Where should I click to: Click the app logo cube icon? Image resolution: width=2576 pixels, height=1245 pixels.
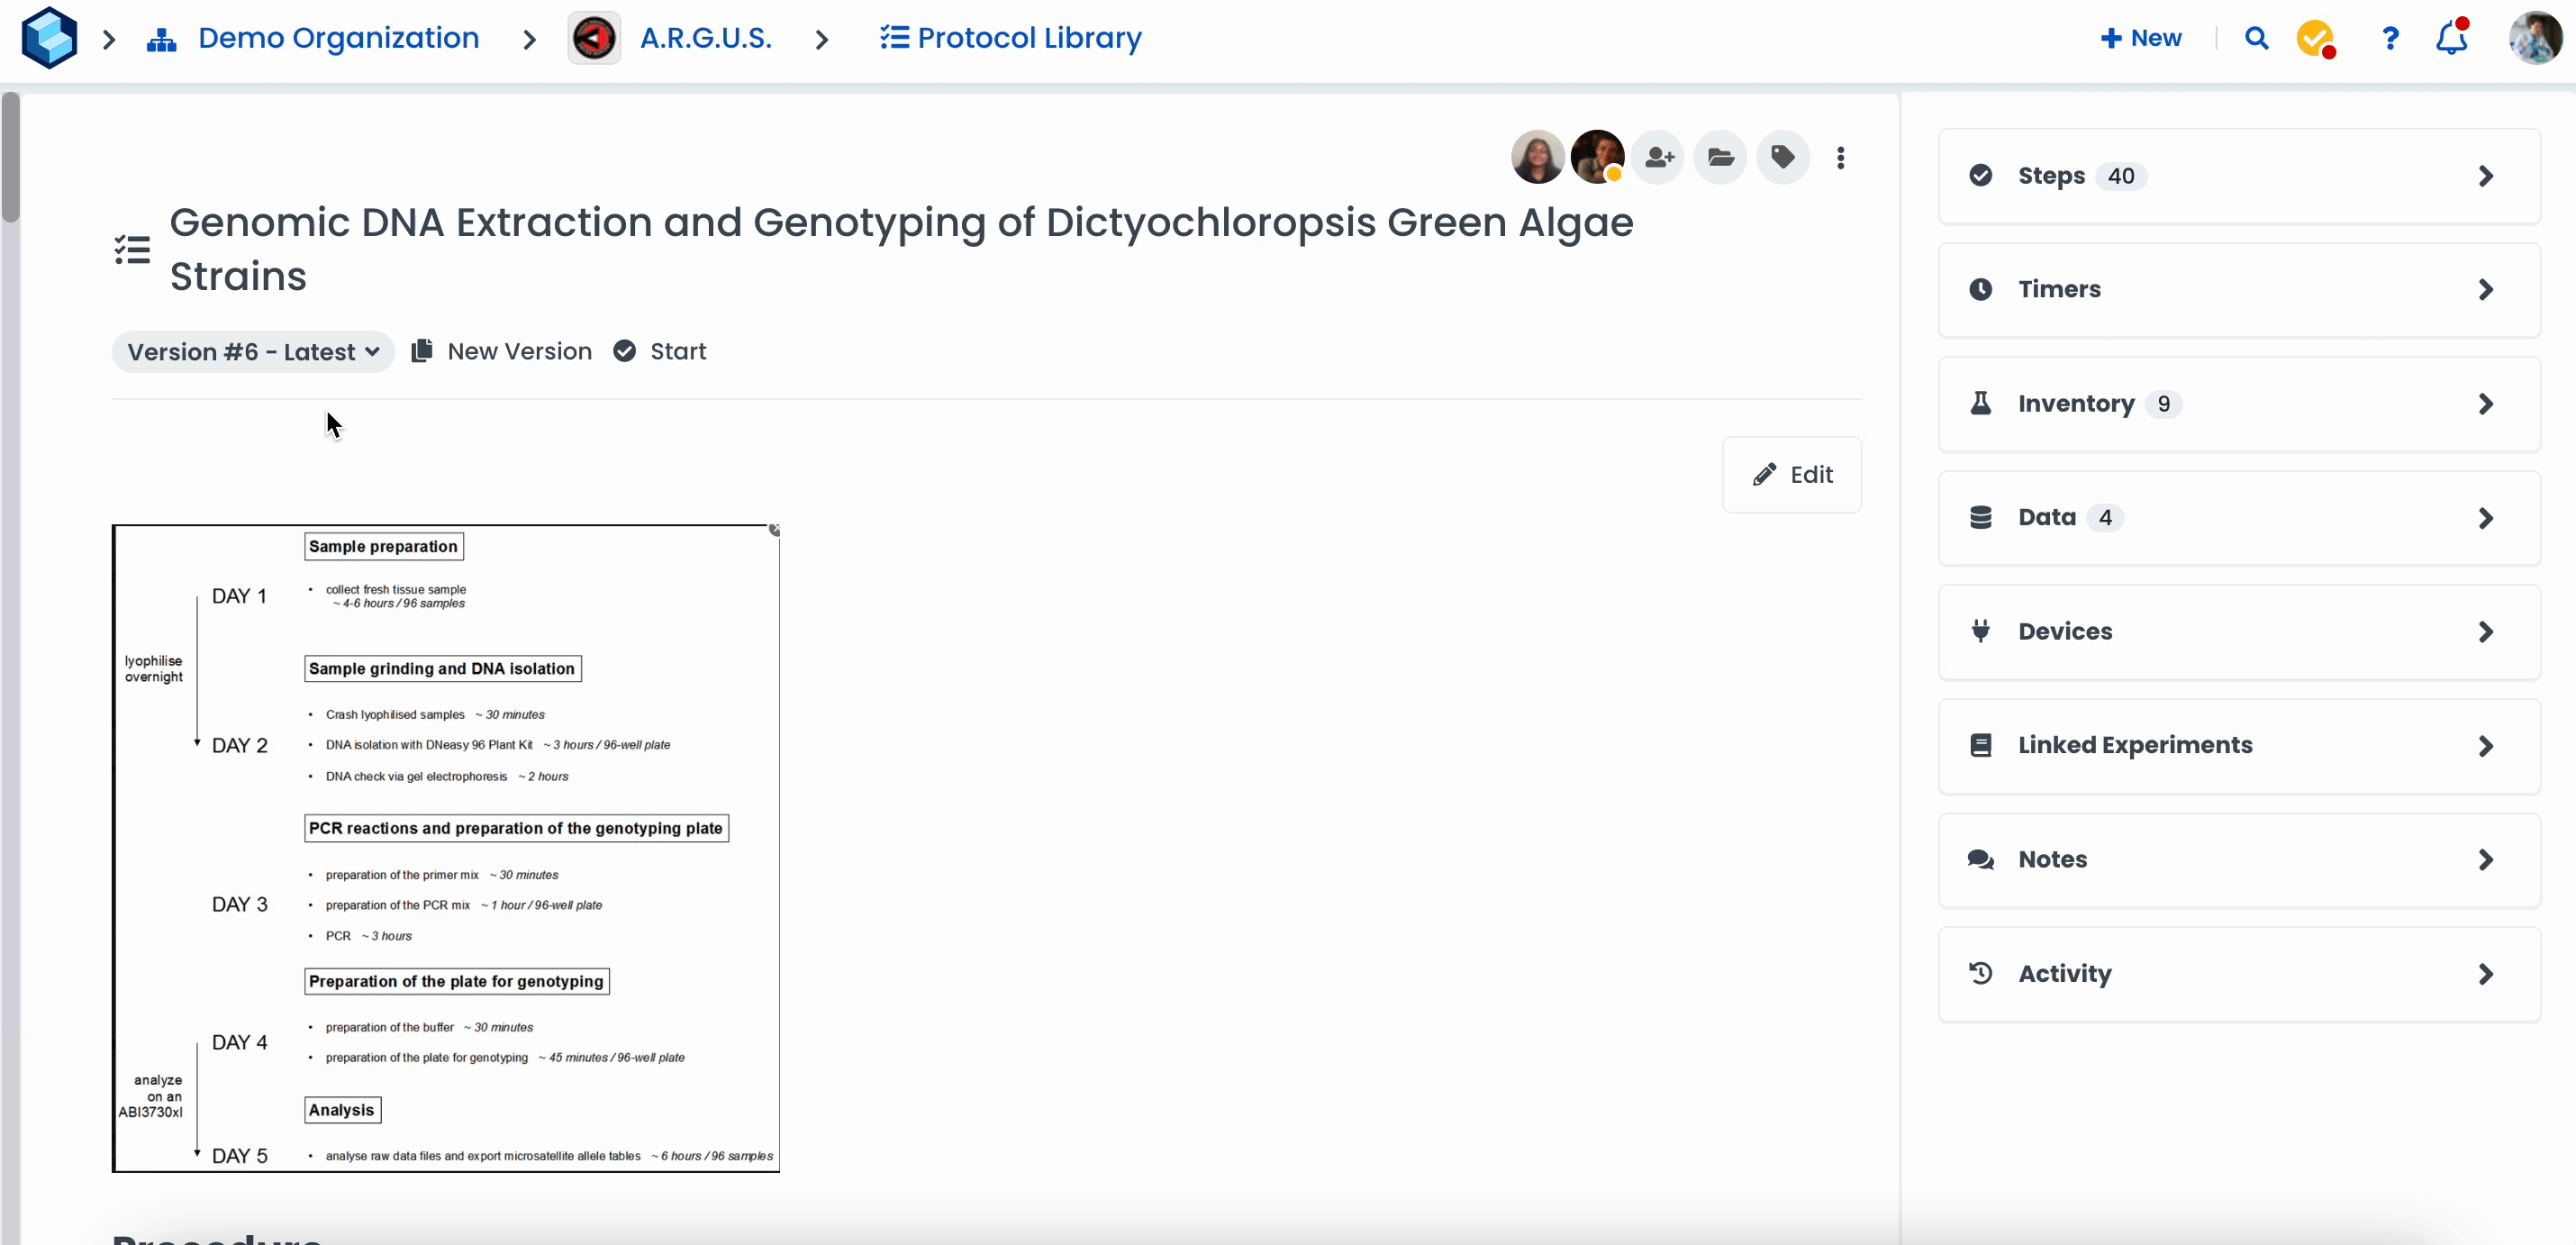(x=49, y=38)
